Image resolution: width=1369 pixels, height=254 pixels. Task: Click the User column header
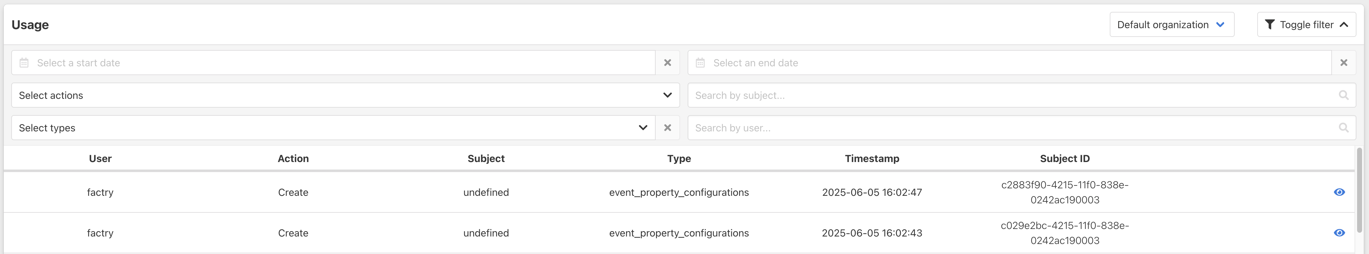(100, 158)
